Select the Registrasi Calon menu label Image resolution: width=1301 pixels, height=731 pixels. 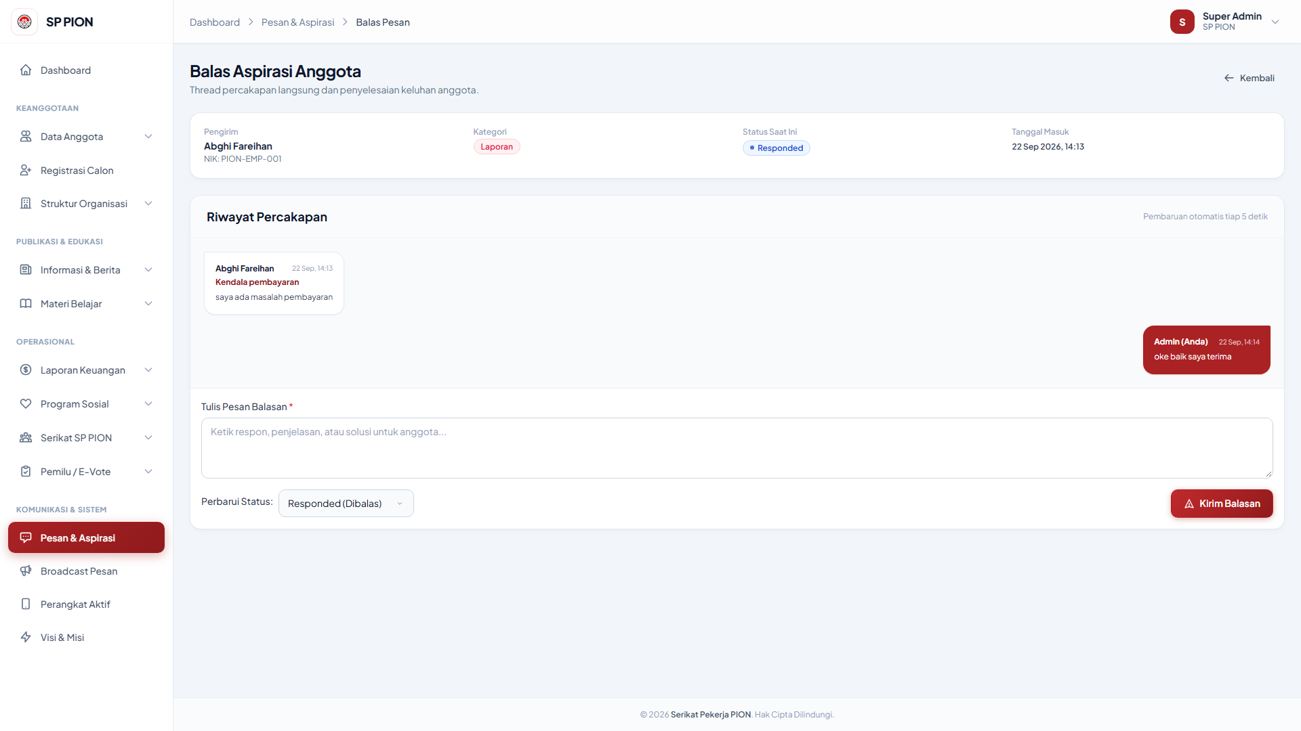click(x=77, y=171)
